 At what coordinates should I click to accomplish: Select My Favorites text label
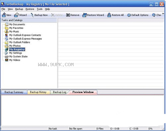point(16,28)
